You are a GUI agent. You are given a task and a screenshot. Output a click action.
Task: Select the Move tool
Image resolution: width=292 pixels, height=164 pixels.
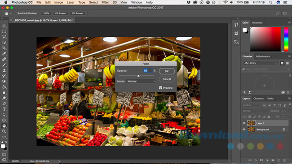4,26
